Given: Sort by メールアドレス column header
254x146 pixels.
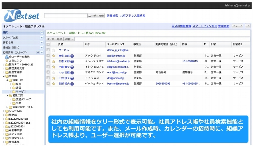Looking at the screenshot, I should point(119,44).
